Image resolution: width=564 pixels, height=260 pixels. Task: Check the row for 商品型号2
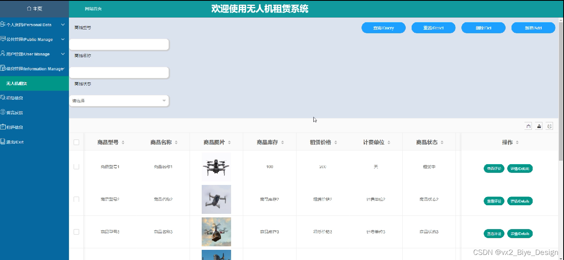pyautogui.click(x=76, y=199)
